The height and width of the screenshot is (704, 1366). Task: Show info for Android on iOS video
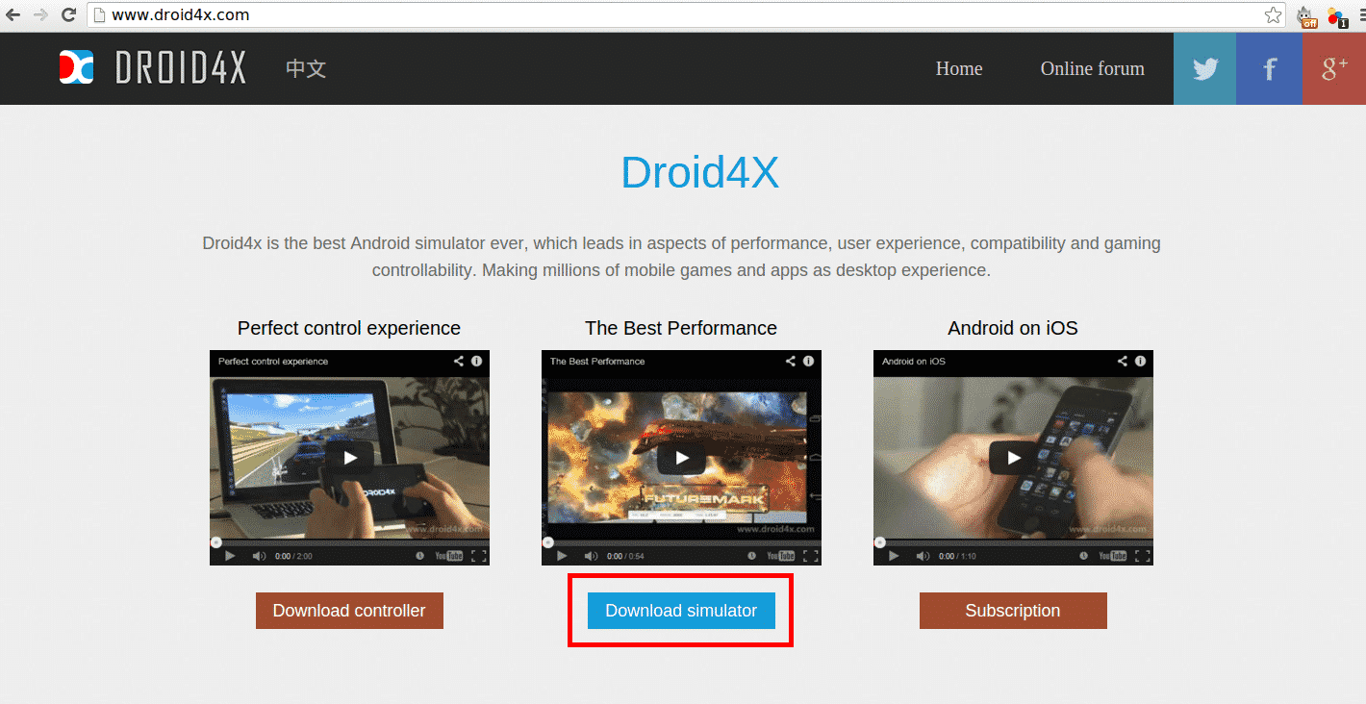1140,362
